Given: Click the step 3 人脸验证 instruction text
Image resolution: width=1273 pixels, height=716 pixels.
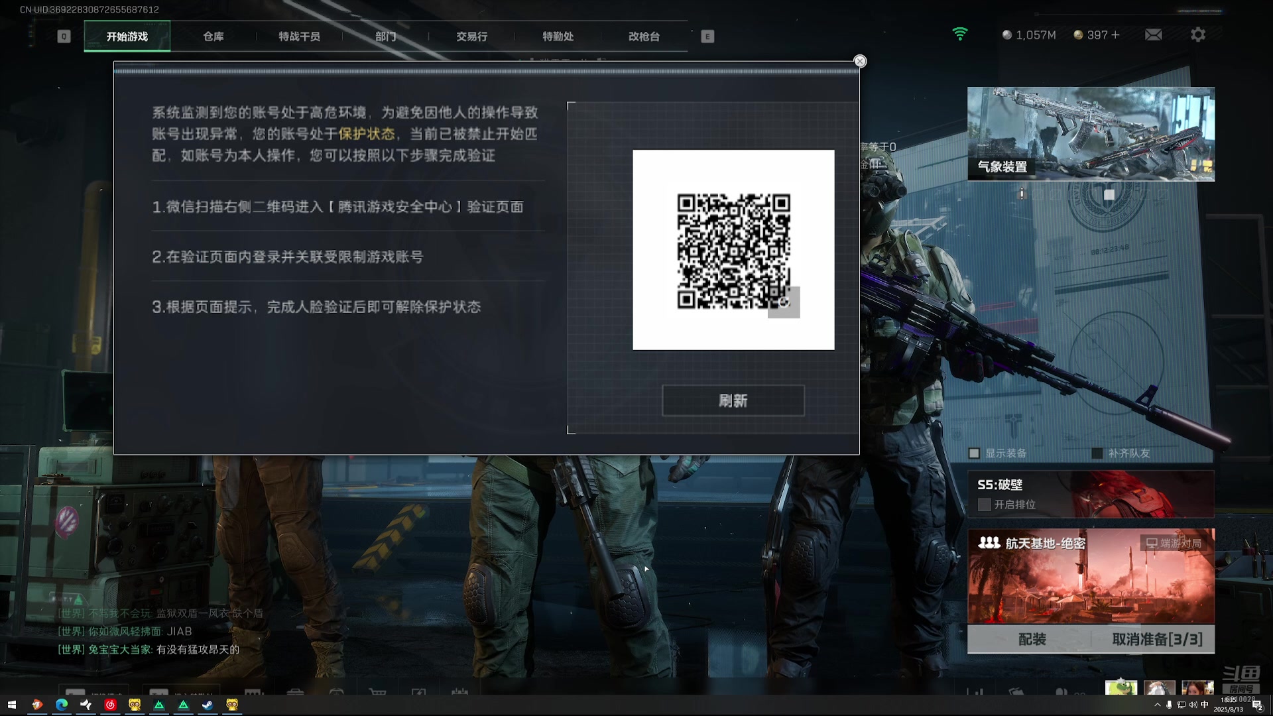Looking at the screenshot, I should 316,307.
